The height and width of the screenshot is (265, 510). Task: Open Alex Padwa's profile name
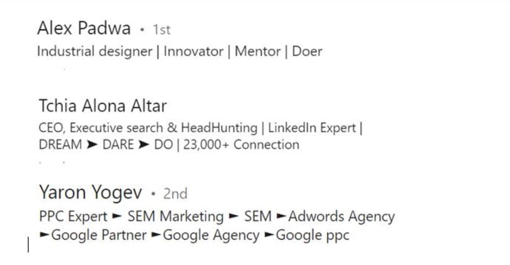point(84,28)
